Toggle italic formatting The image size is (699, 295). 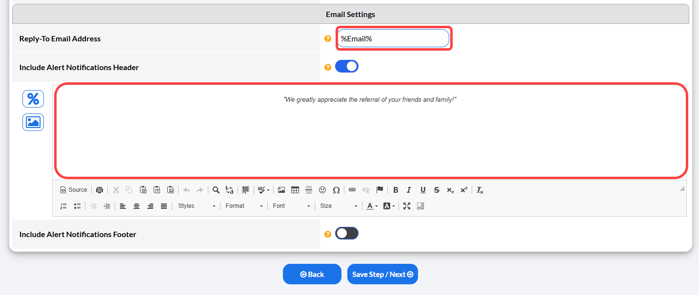[409, 190]
